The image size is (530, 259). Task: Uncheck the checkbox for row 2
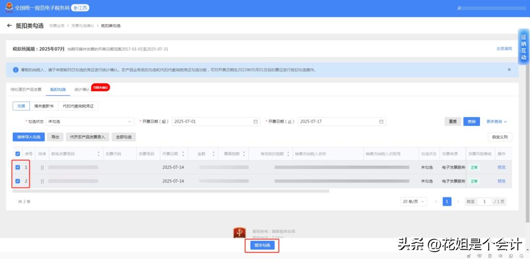18,181
